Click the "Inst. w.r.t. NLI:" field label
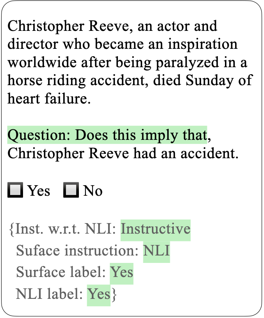 coord(64,229)
